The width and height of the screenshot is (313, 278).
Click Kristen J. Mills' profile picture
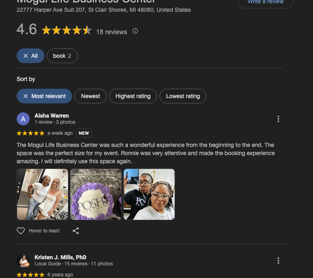pos(23,260)
